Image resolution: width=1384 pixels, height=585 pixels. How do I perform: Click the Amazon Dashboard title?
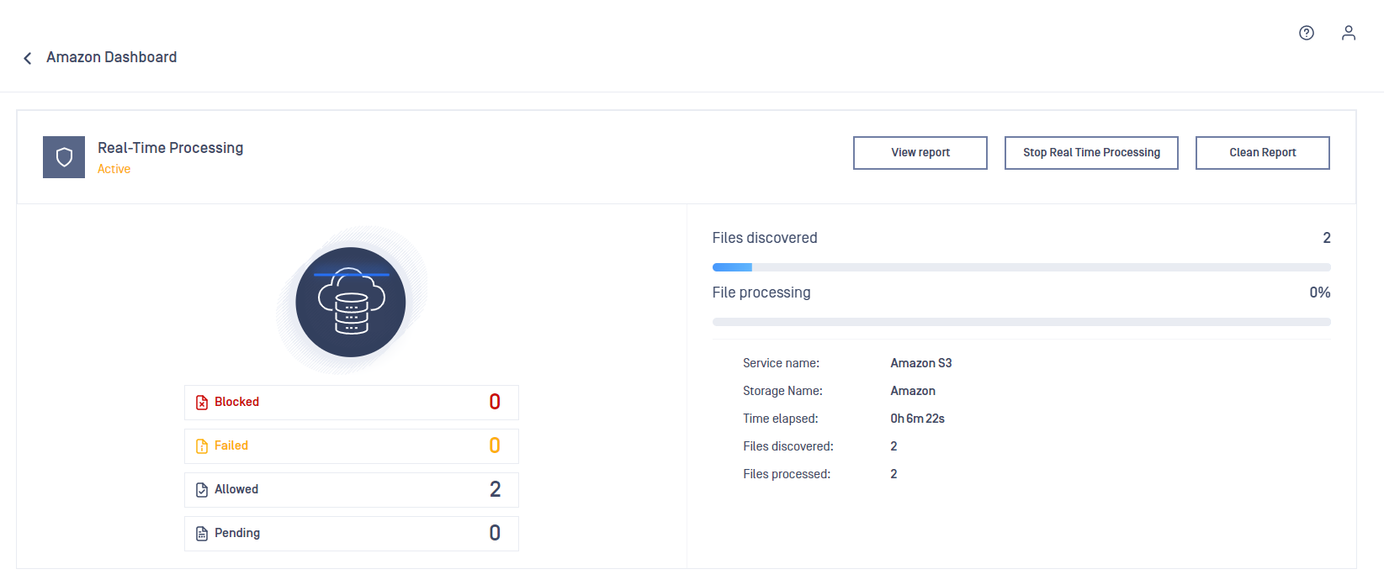(x=112, y=57)
